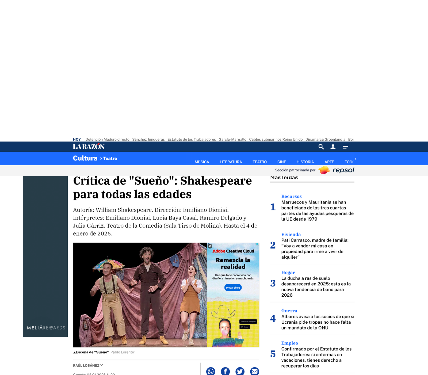Select the MÚSICA section tab
The height and width of the screenshot is (375, 428).
click(202, 162)
